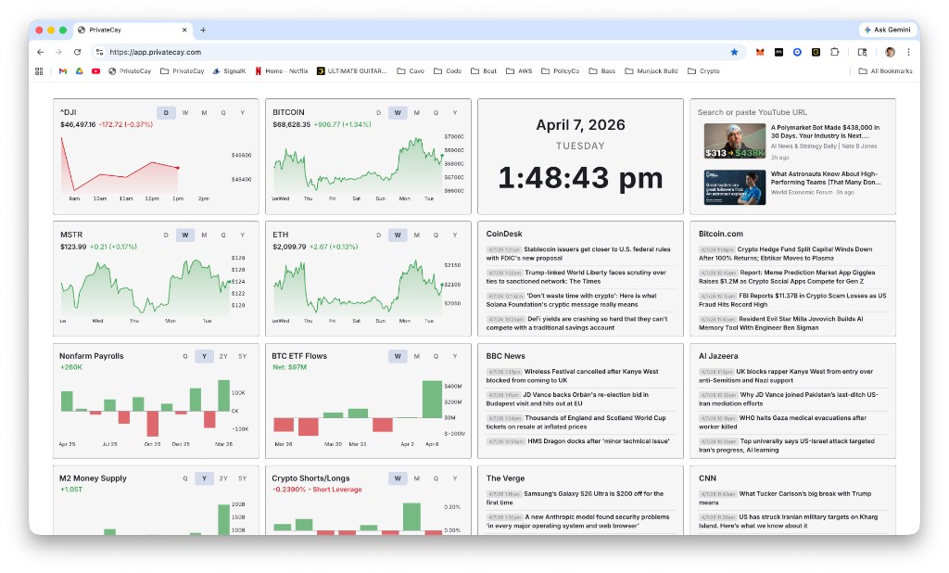Screen dimensions: 949x573
Task: Click the YouTube URL search field
Action: click(793, 112)
